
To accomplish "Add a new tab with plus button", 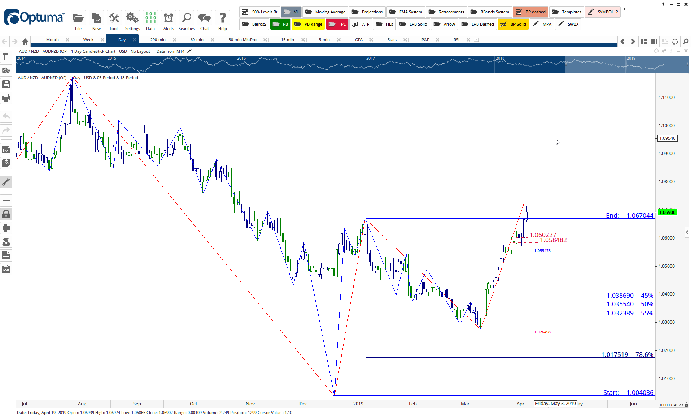I will (476, 40).
